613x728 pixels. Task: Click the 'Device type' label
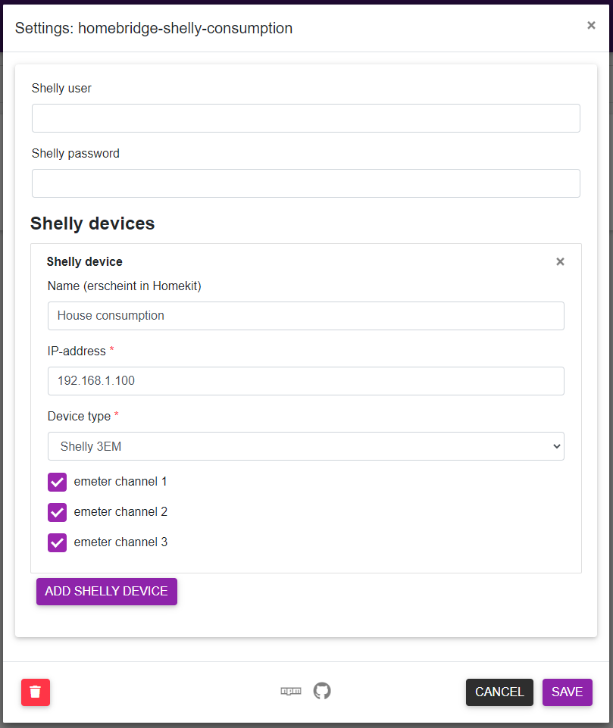[x=79, y=416]
